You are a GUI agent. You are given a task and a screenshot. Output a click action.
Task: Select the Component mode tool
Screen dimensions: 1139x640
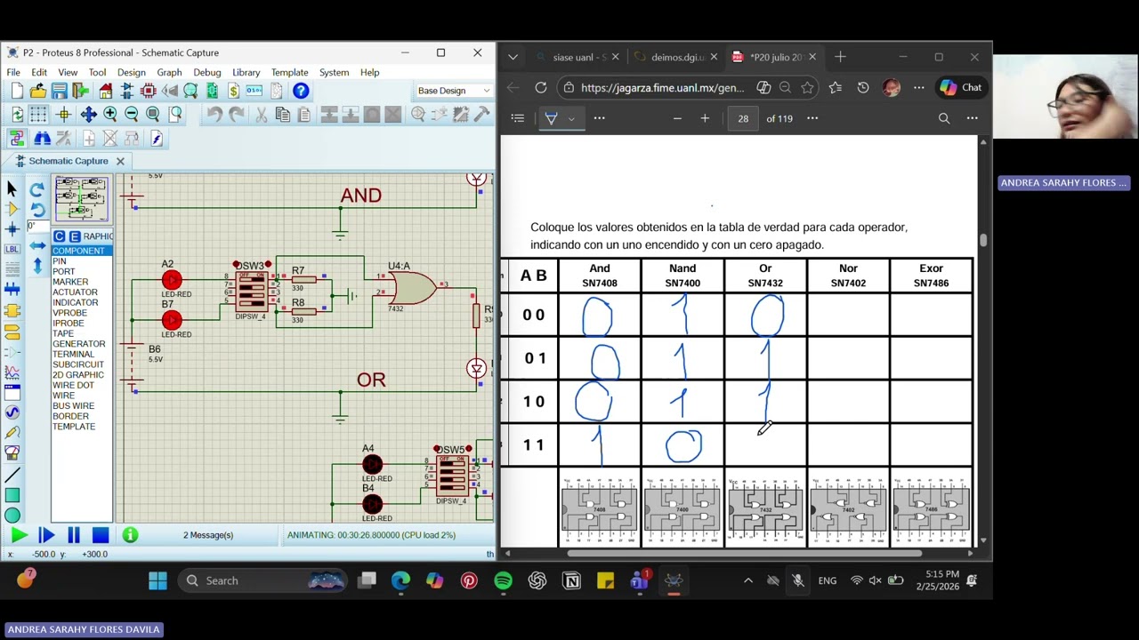(x=12, y=209)
